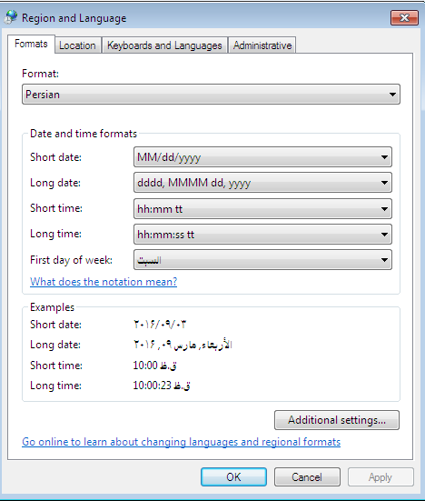Open the Short date format dropdown
Image resolution: width=425 pixels, height=501 pixels.
click(x=262, y=157)
